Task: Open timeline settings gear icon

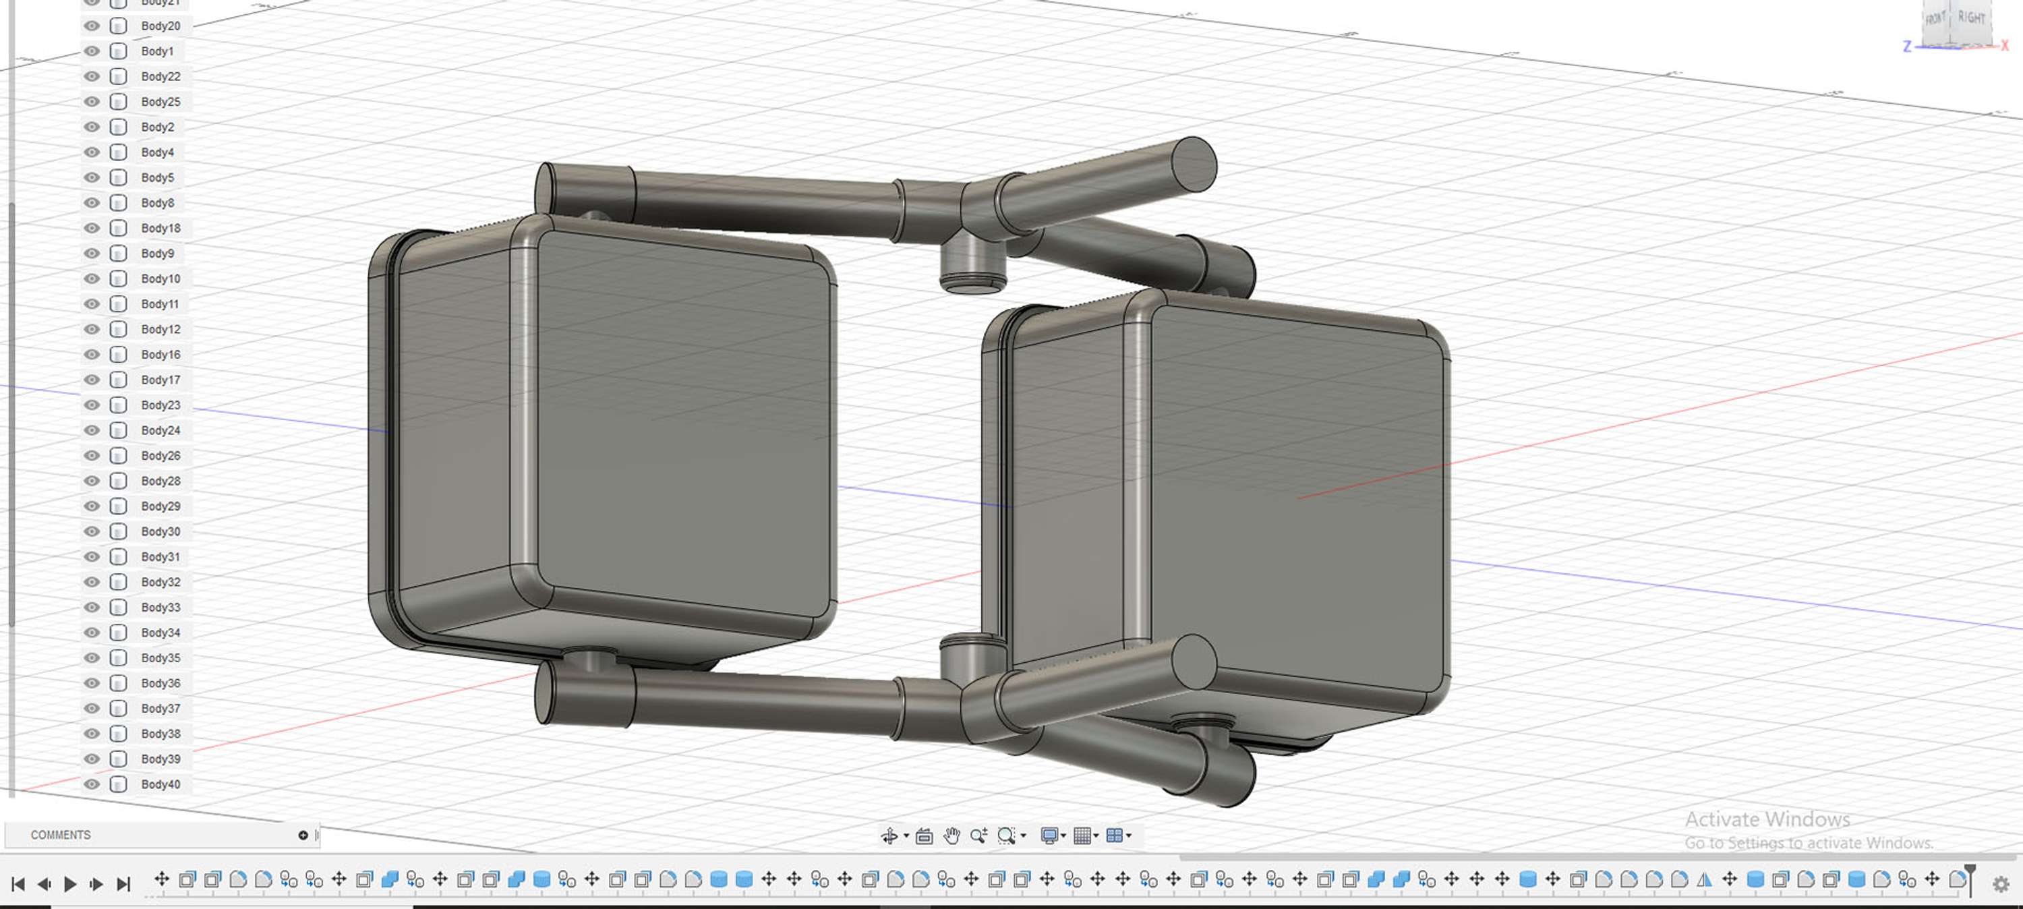Action: (x=2001, y=885)
